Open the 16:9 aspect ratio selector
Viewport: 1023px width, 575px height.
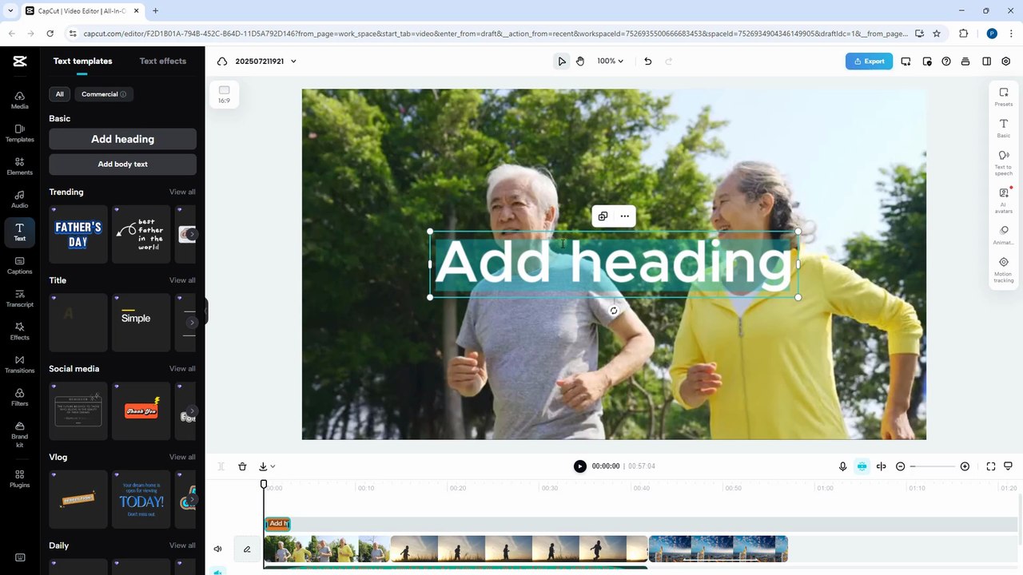tap(224, 94)
